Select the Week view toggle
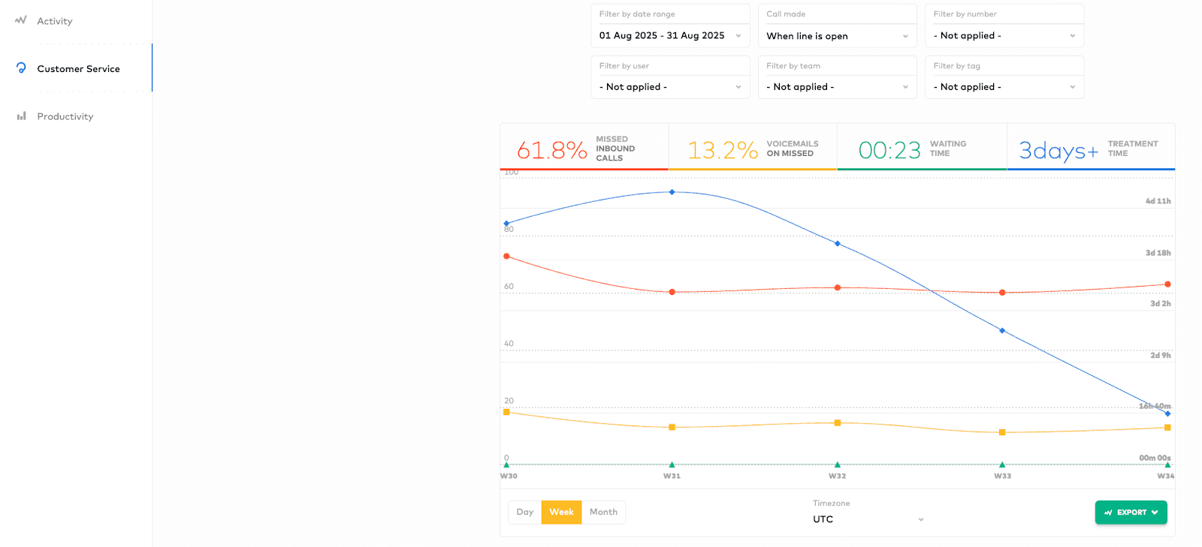1202x547 pixels. (x=561, y=512)
